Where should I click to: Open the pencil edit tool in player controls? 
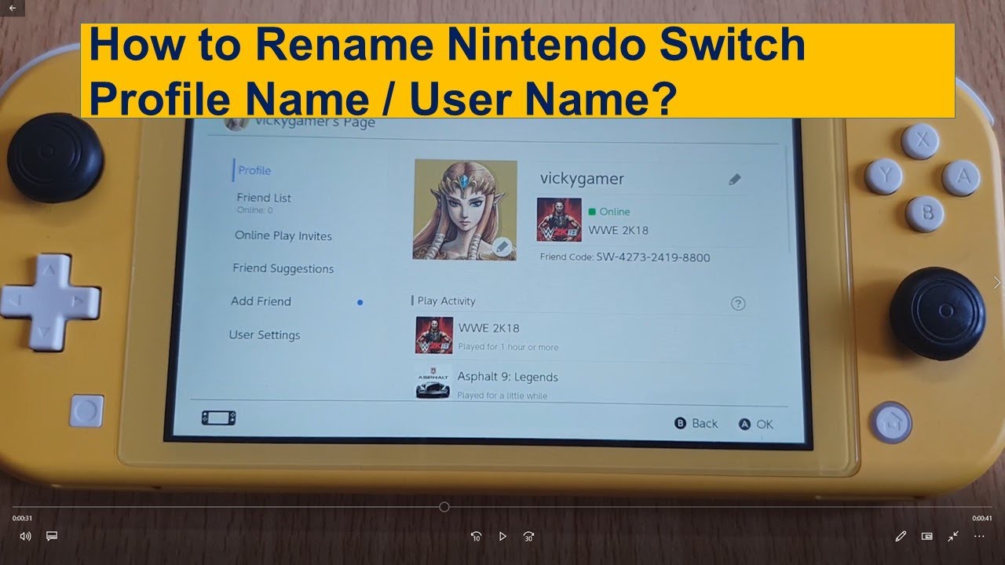click(901, 537)
